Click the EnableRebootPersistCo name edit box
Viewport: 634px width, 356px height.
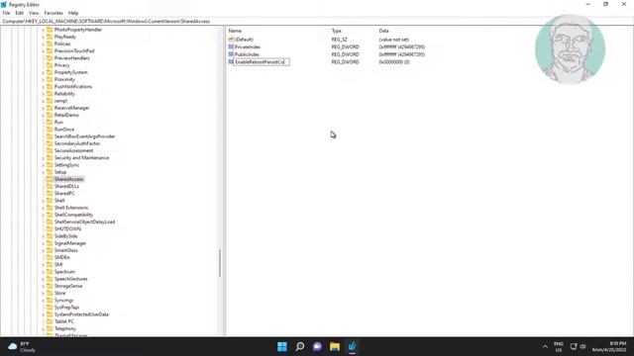262,61
